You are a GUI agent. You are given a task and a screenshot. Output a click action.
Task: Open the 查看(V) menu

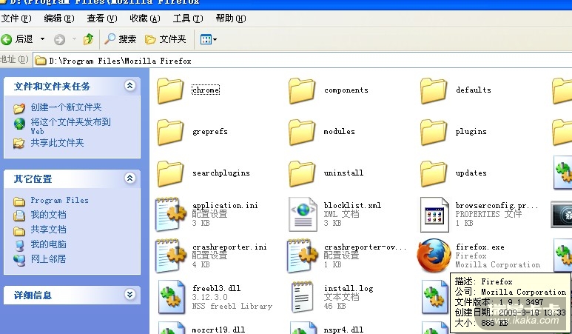[x=102, y=19]
